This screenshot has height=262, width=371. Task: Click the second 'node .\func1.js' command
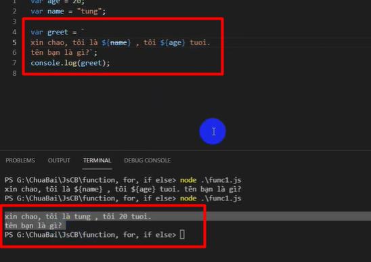pos(211,198)
